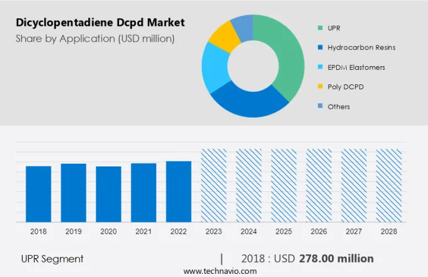The height and width of the screenshot is (277, 428).
Task: Click the 2028 hatched forecast bar
Action: pos(388,186)
